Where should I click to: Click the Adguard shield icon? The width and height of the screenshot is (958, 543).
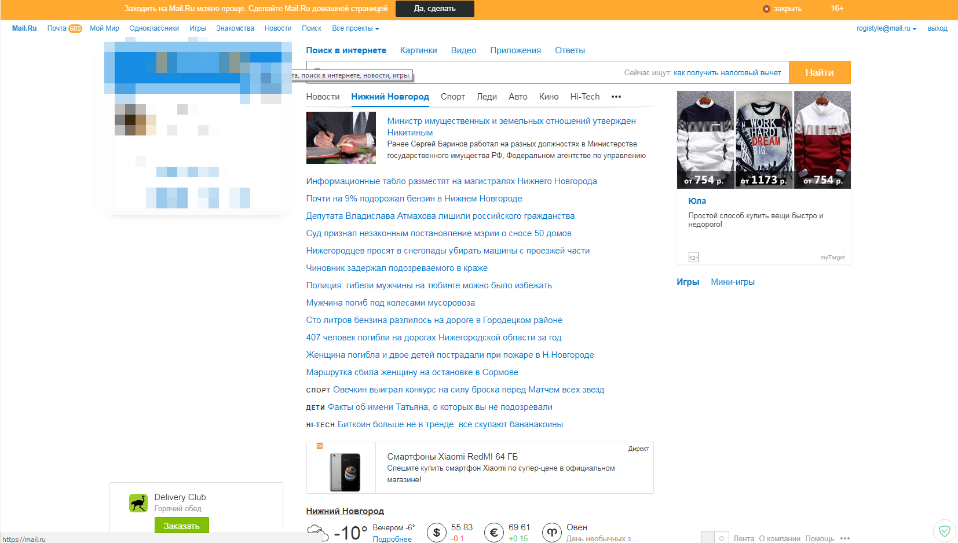[x=944, y=530]
